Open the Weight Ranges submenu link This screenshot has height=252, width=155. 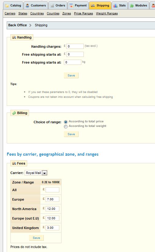(107, 13)
